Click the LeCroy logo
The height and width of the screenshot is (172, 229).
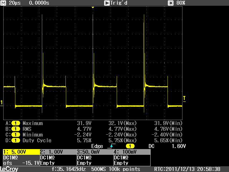(x=9, y=169)
